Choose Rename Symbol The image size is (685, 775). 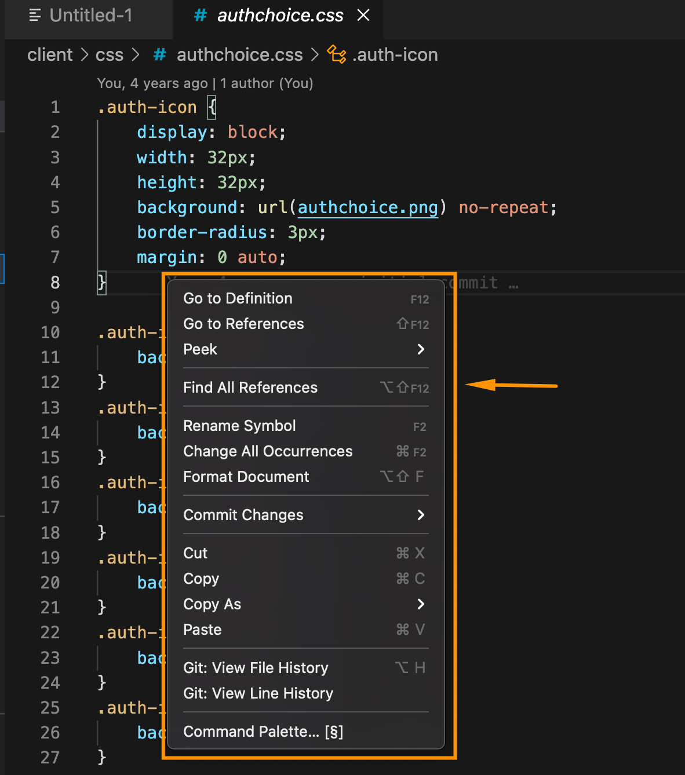coord(306,426)
